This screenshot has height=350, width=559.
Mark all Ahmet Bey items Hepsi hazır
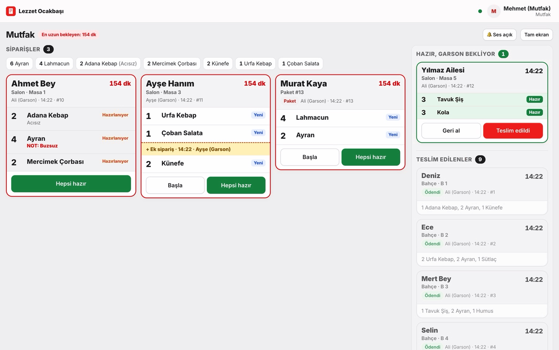click(x=71, y=184)
